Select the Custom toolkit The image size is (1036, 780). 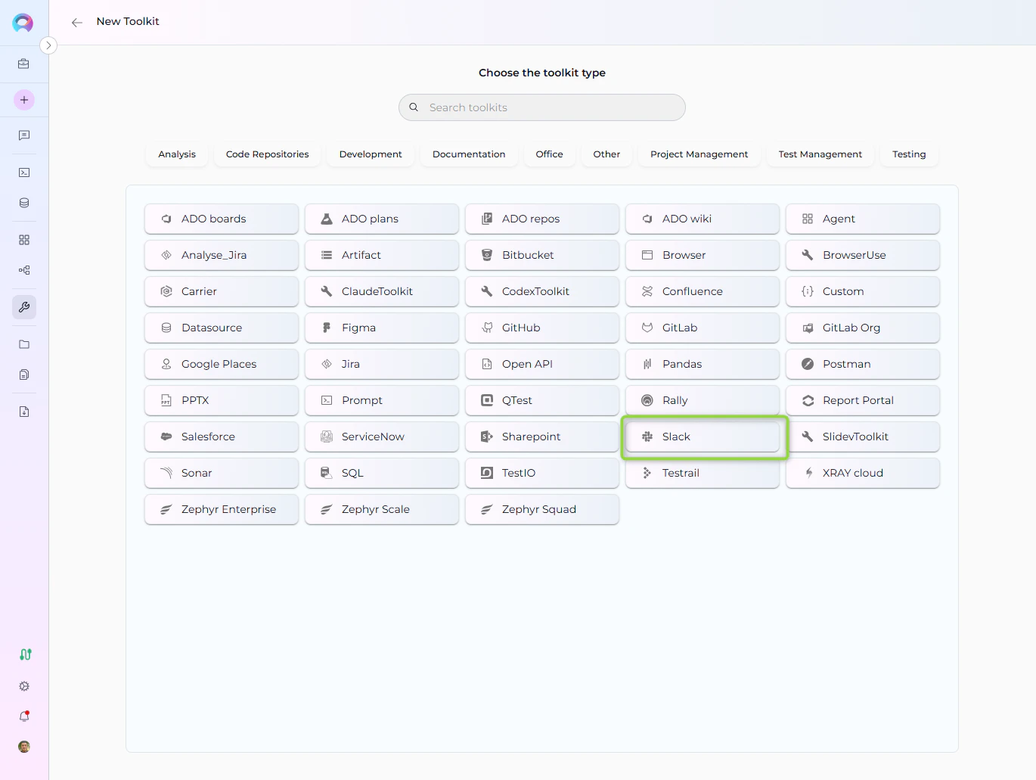point(863,291)
